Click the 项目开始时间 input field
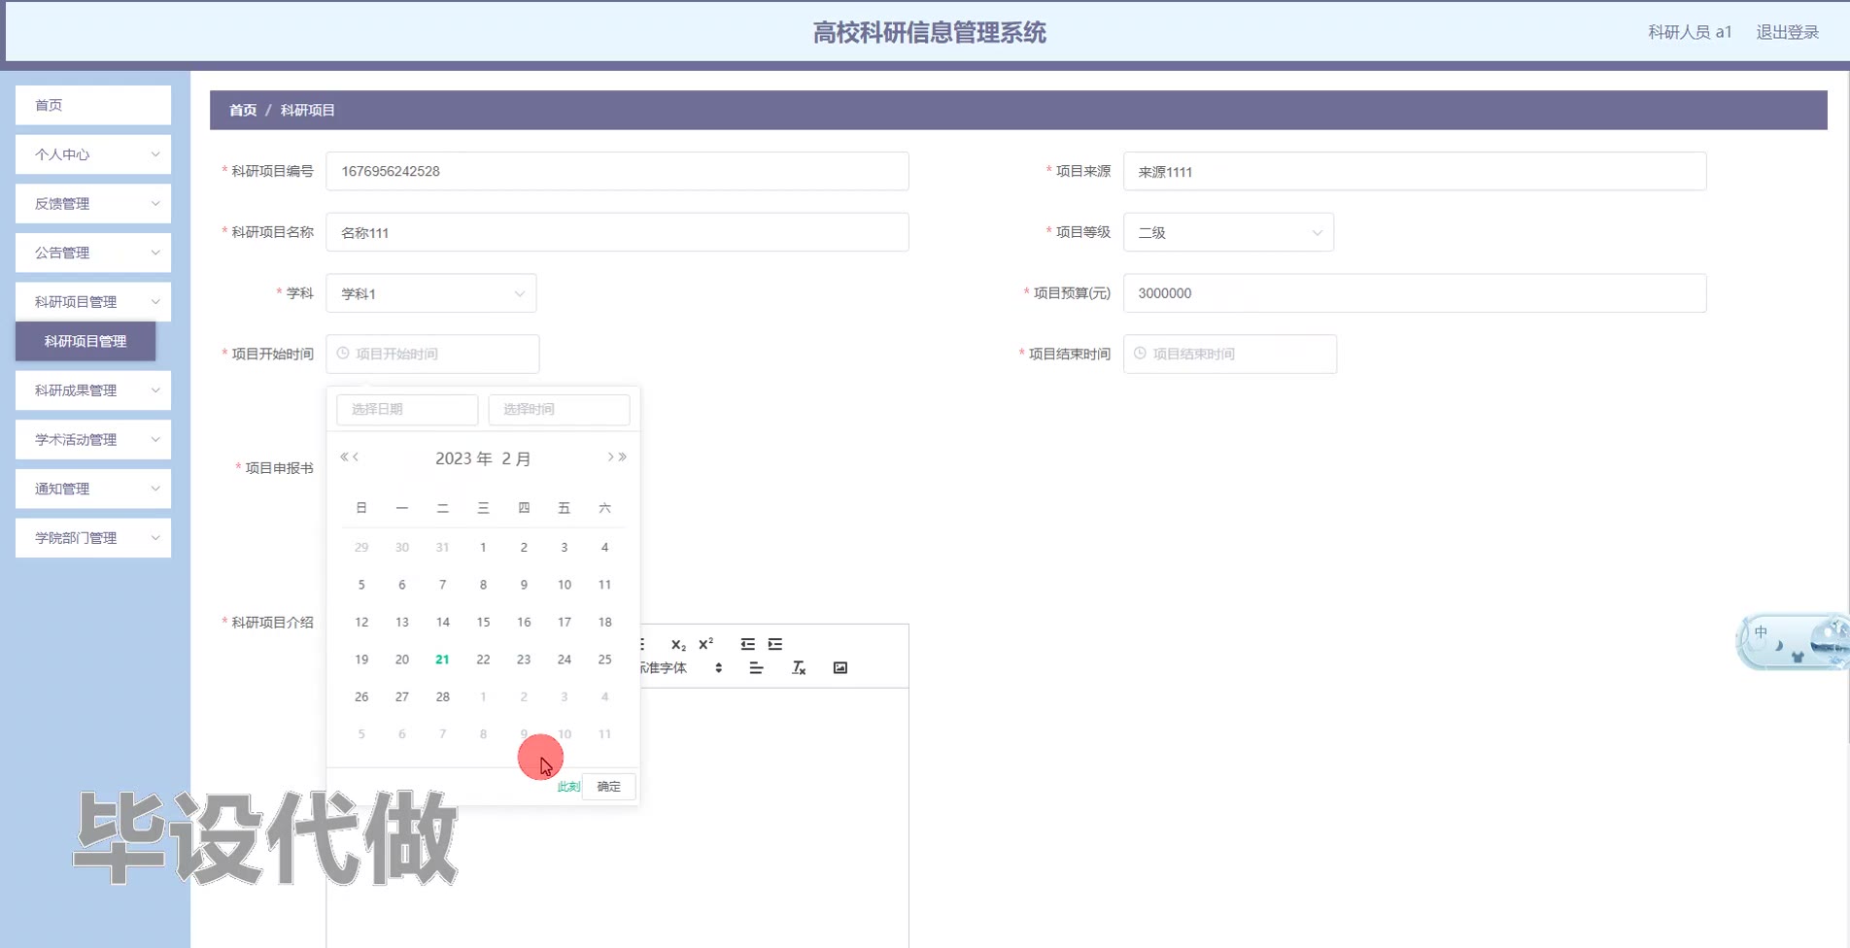 click(432, 354)
